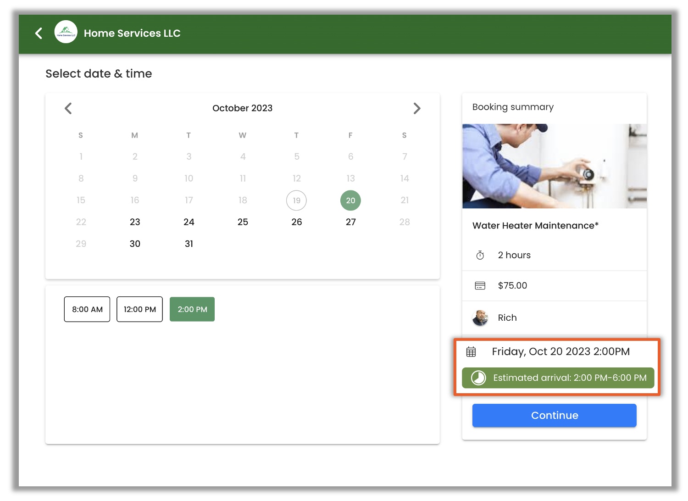Click the highlighted date 20
Image resolution: width=688 pixels, height=501 pixels.
[x=350, y=200]
